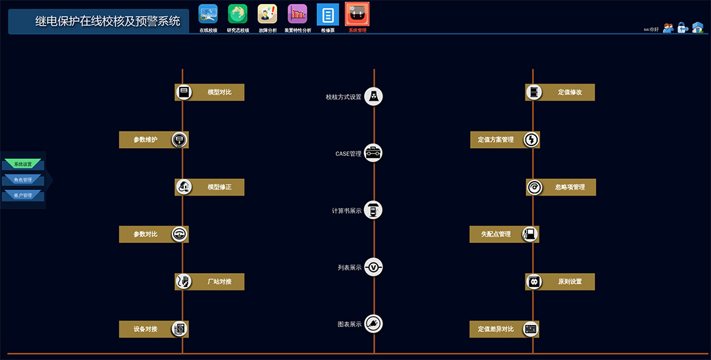711x360 pixels.
Task: Click the 参数维护 button
Action: (153, 140)
